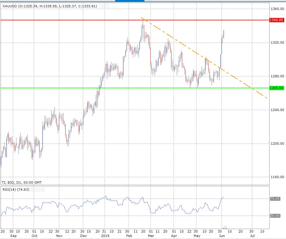Select the red 1346.85 price label
Screen dimensions: 286x239
point(276,20)
